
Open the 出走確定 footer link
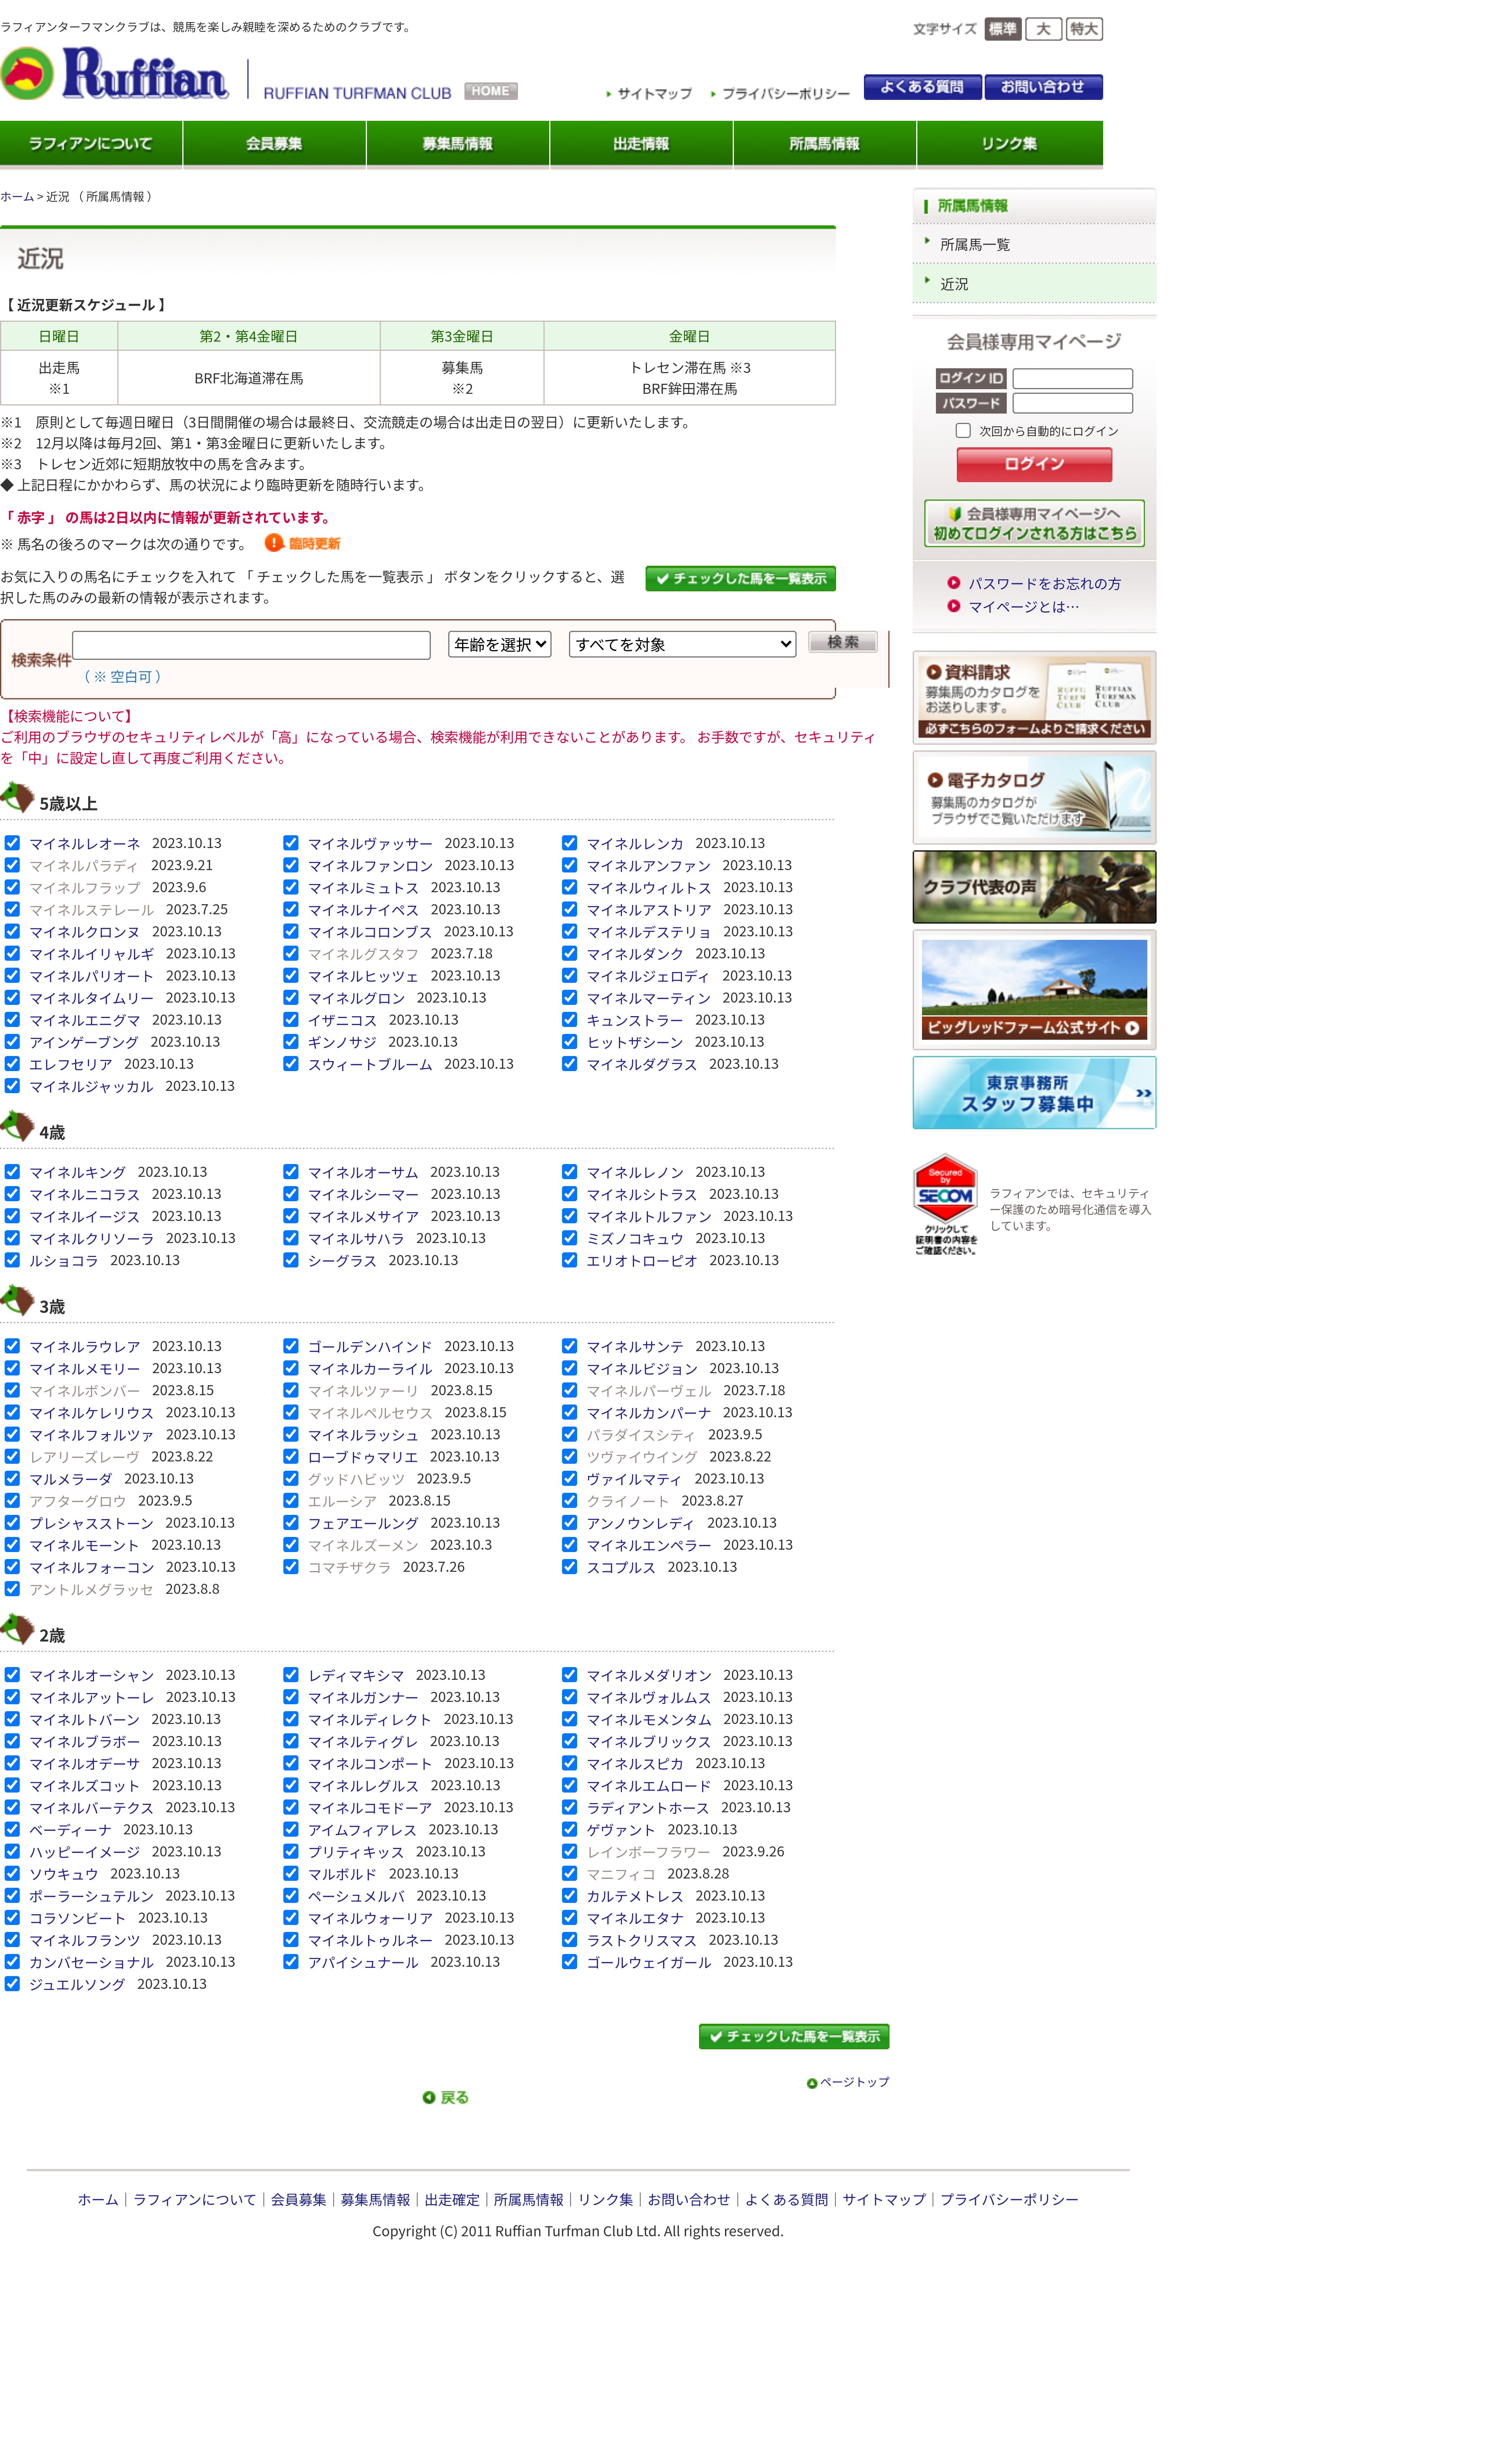click(x=452, y=2199)
